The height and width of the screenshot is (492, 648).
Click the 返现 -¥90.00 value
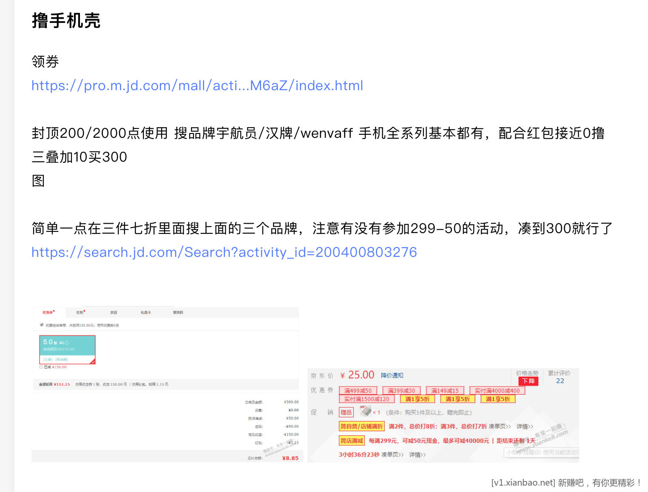point(292,427)
